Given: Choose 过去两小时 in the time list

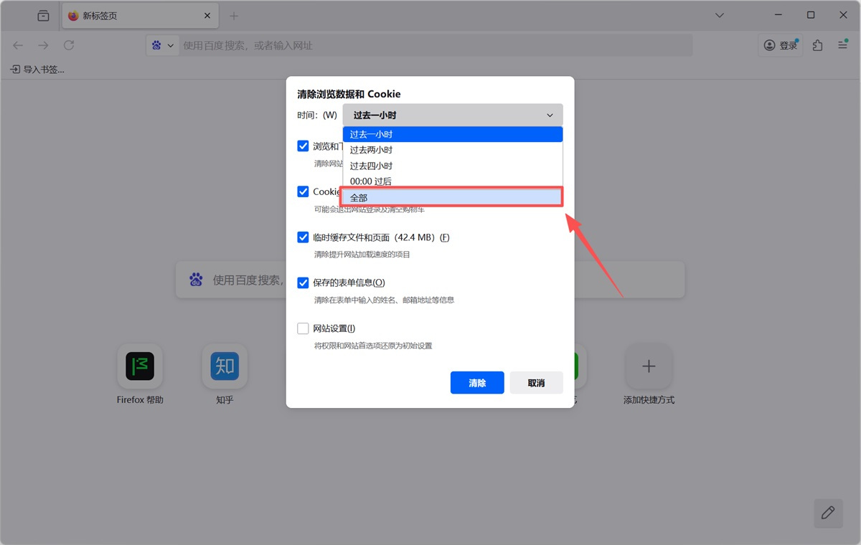Looking at the screenshot, I should (452, 150).
